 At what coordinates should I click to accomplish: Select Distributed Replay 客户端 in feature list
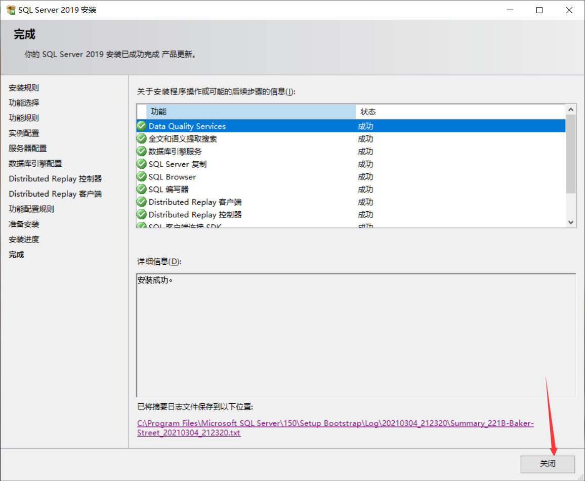[x=351, y=202]
